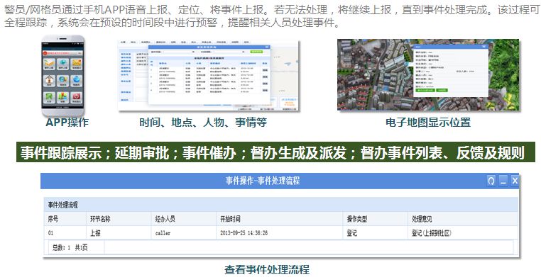
Task: Tap the house icon on phone screen
Action: coord(49,81)
